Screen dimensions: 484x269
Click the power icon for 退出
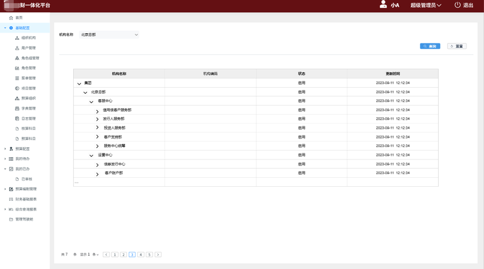click(x=457, y=5)
